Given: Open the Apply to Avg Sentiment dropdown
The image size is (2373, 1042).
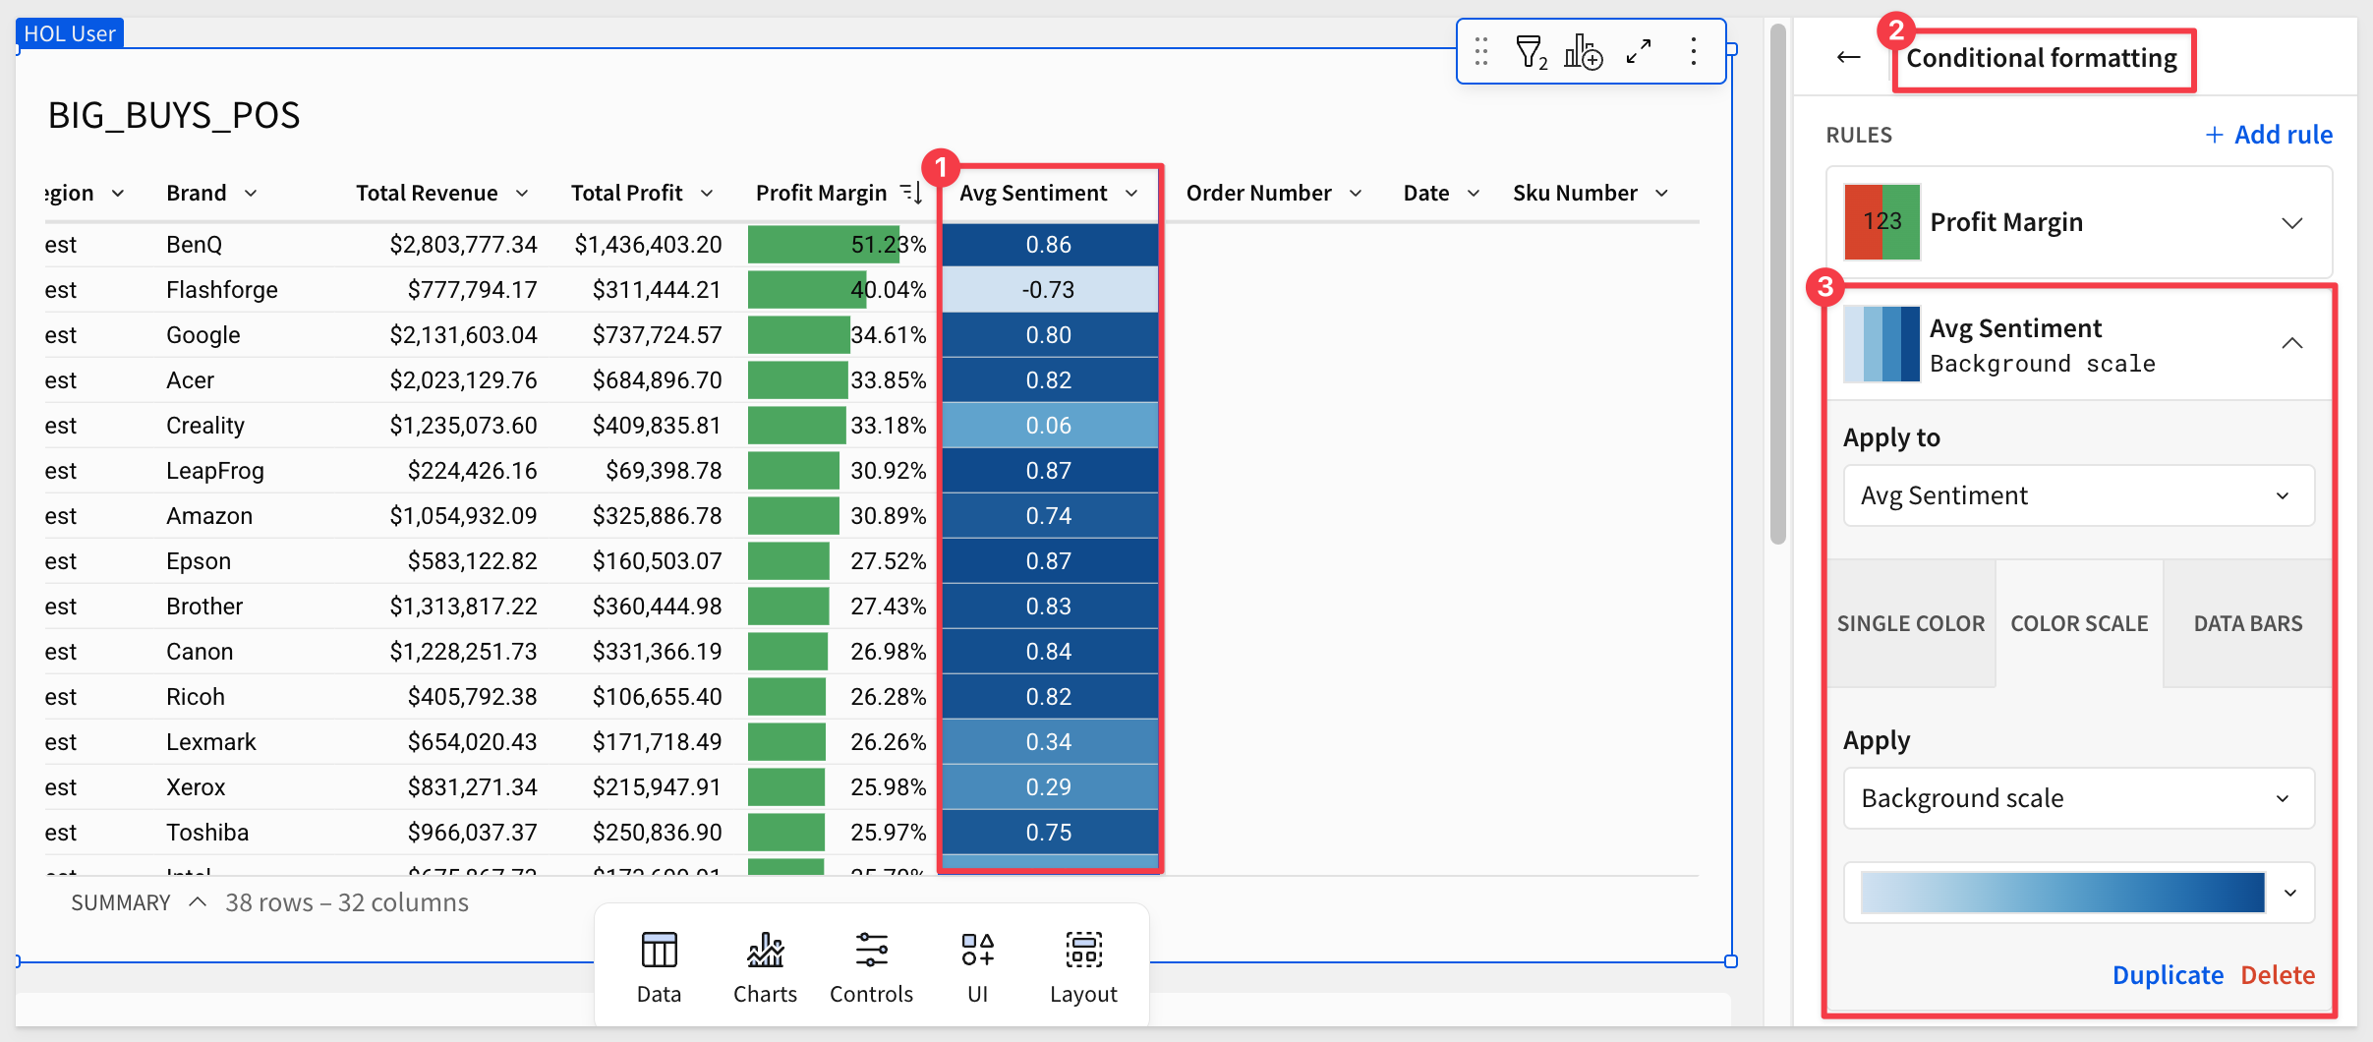Looking at the screenshot, I should click(x=2078, y=495).
